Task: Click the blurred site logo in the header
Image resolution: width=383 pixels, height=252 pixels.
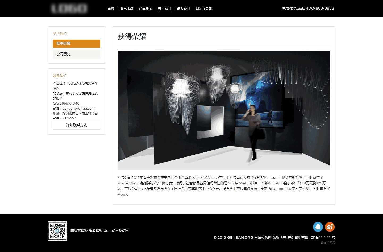Action: 69,9
